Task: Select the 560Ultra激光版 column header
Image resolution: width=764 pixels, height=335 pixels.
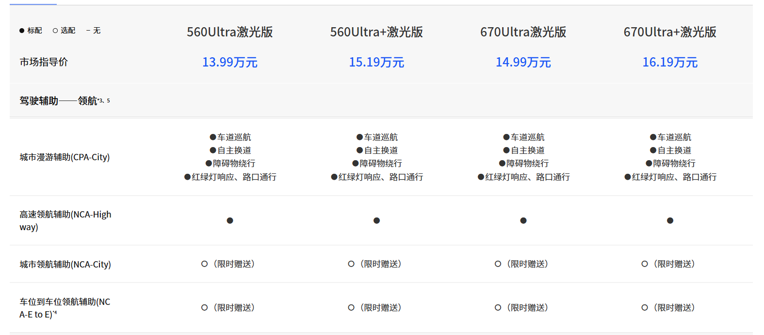Action: click(230, 32)
